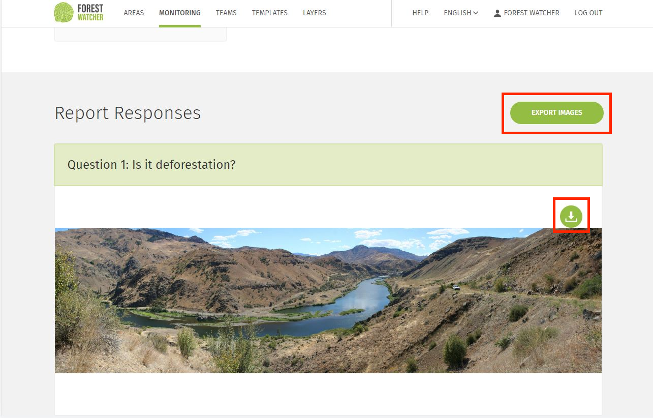
Task: Click the Report Responses heading
Action: click(128, 113)
